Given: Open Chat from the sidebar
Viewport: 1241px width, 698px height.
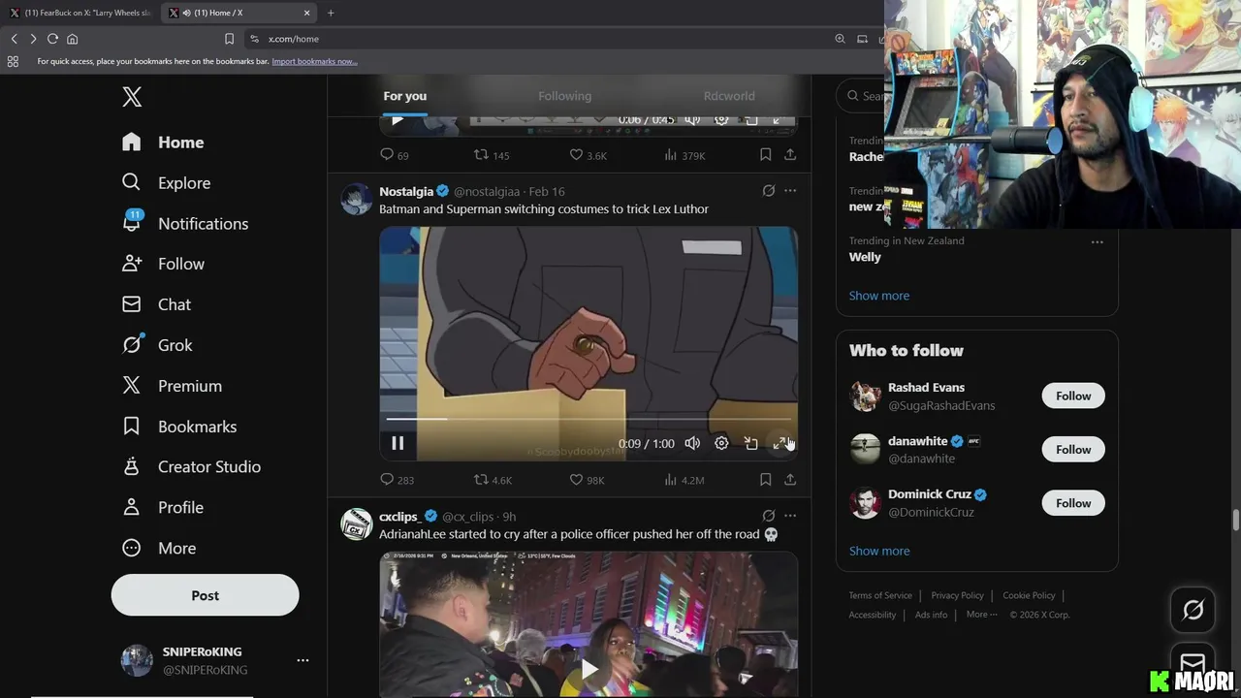Looking at the screenshot, I should click(156, 304).
